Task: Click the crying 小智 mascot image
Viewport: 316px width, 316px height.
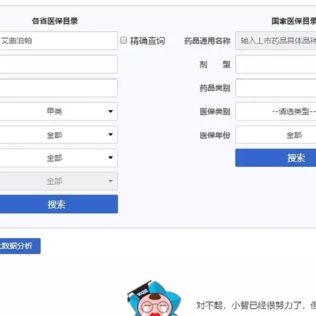Action: click(154, 299)
